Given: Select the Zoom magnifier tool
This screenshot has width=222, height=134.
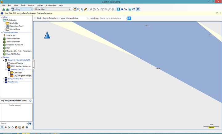Looking at the screenshot, I should click(78, 9).
